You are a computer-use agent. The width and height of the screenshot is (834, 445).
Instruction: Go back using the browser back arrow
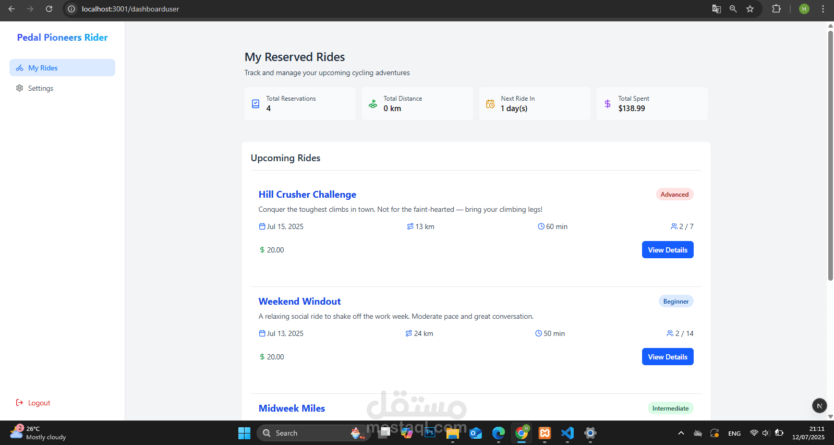coord(11,9)
